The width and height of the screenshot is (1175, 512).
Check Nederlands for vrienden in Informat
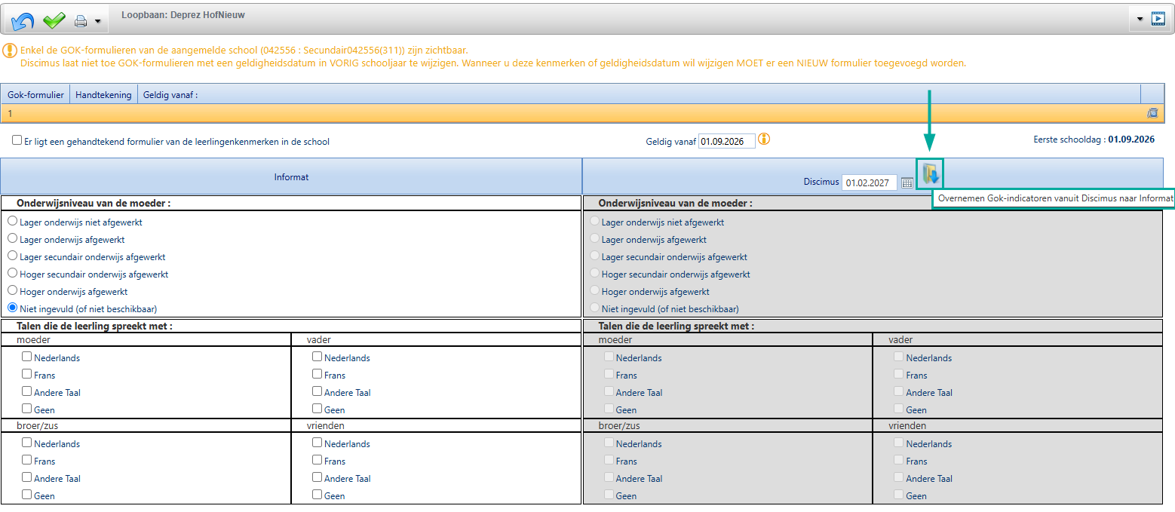tap(318, 443)
